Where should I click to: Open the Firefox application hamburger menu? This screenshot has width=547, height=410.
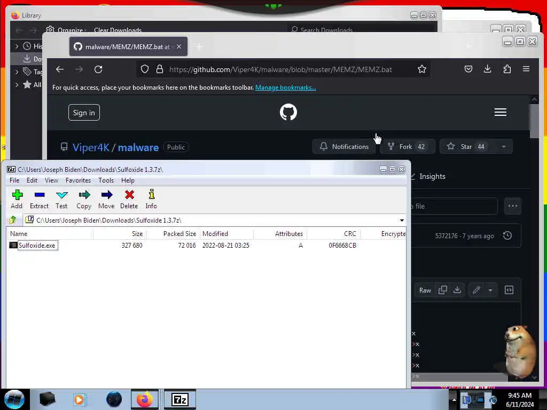[x=526, y=69]
